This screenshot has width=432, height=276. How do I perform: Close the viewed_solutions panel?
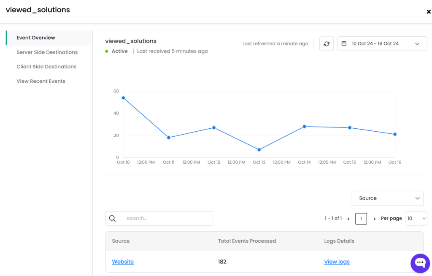click(x=429, y=11)
